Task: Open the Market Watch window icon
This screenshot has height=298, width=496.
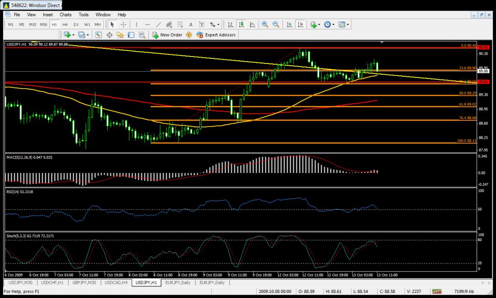Action: [98, 35]
